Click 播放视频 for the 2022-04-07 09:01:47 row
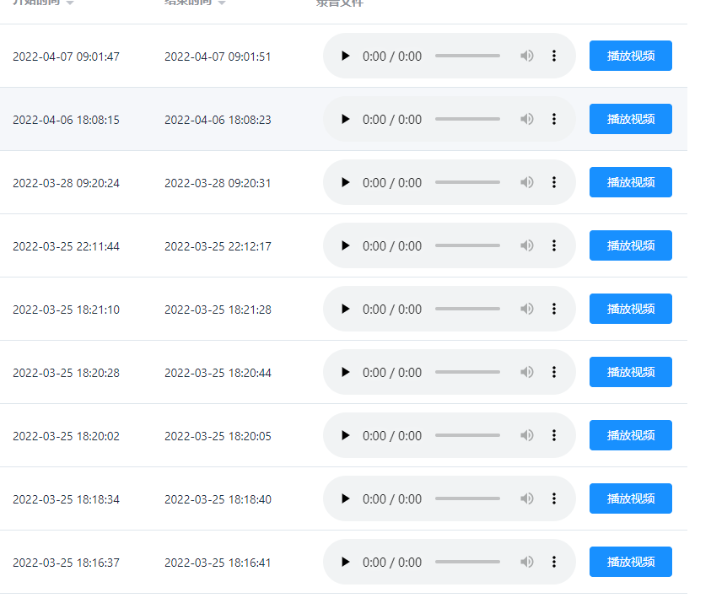The height and width of the screenshot is (598, 711). (x=631, y=56)
